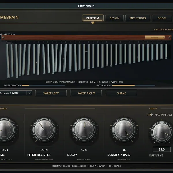
Task: Strike the leftmost longest chime rod
Action: 7,61
